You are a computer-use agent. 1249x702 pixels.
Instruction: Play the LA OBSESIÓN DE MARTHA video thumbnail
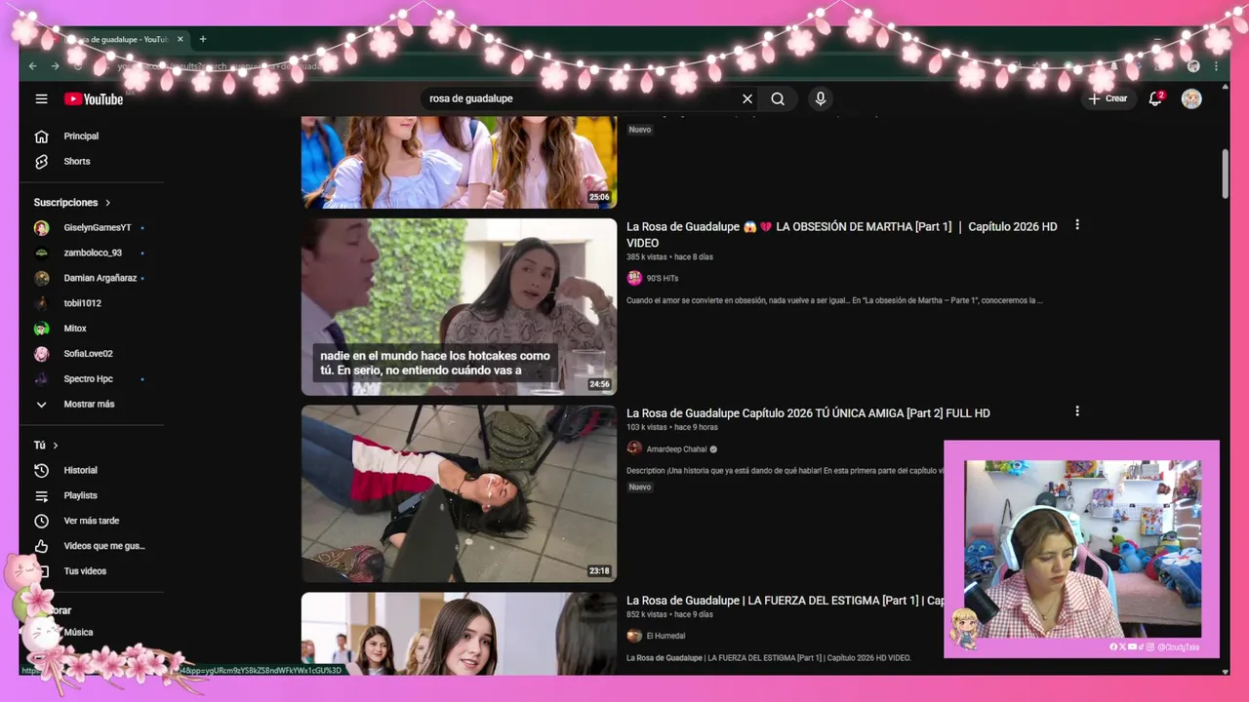click(459, 306)
